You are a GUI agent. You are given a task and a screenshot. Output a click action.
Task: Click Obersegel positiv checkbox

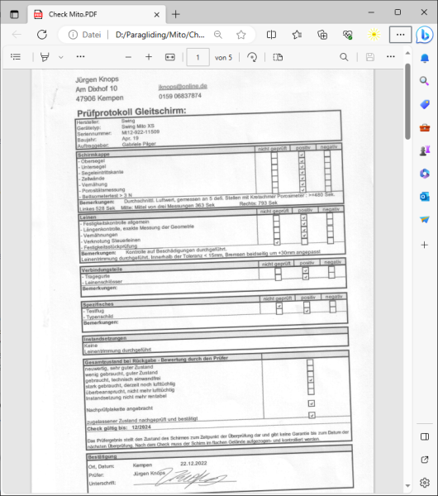[302, 155]
